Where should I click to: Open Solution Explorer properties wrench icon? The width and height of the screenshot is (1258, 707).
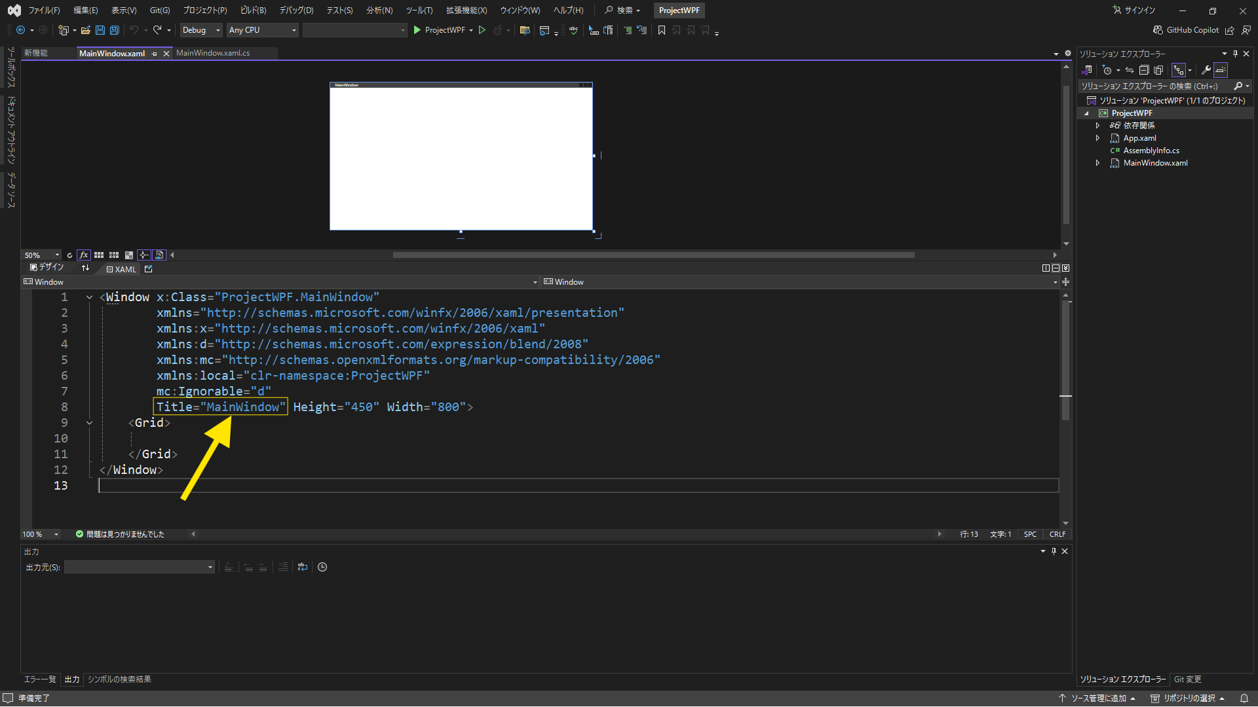pos(1206,70)
